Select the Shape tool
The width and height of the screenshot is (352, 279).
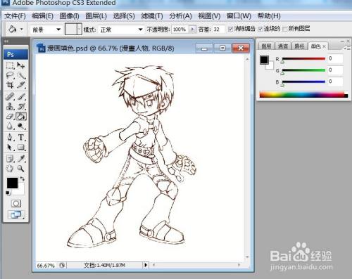pos(21,147)
